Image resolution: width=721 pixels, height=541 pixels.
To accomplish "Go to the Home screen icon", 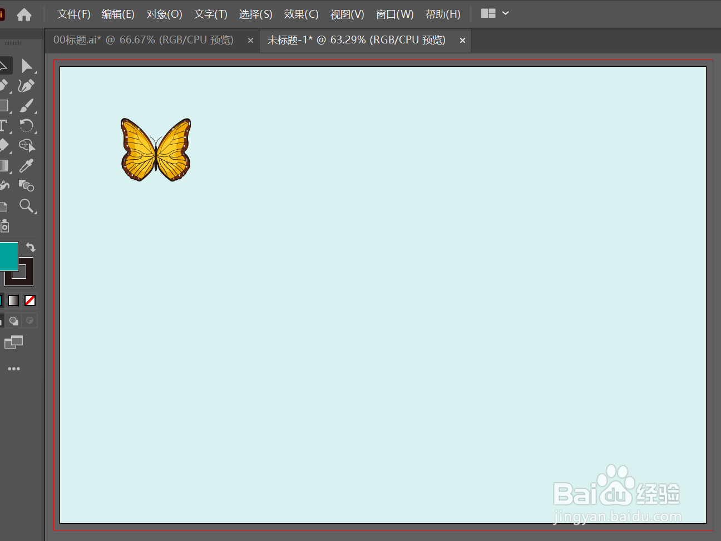I will [24, 14].
